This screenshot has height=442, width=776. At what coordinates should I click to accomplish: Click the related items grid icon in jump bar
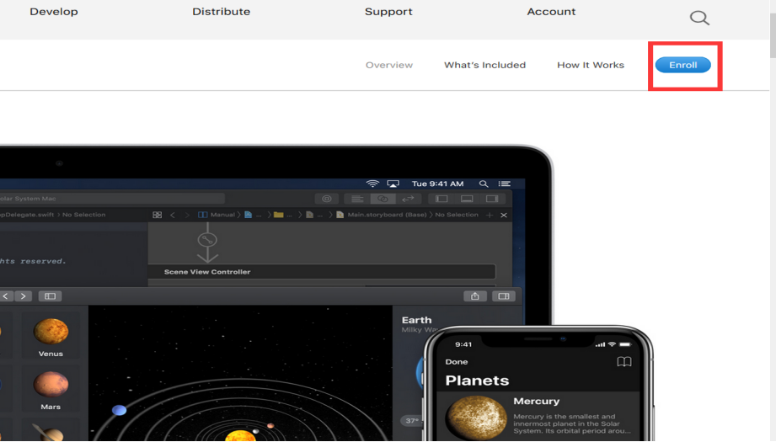(x=157, y=215)
